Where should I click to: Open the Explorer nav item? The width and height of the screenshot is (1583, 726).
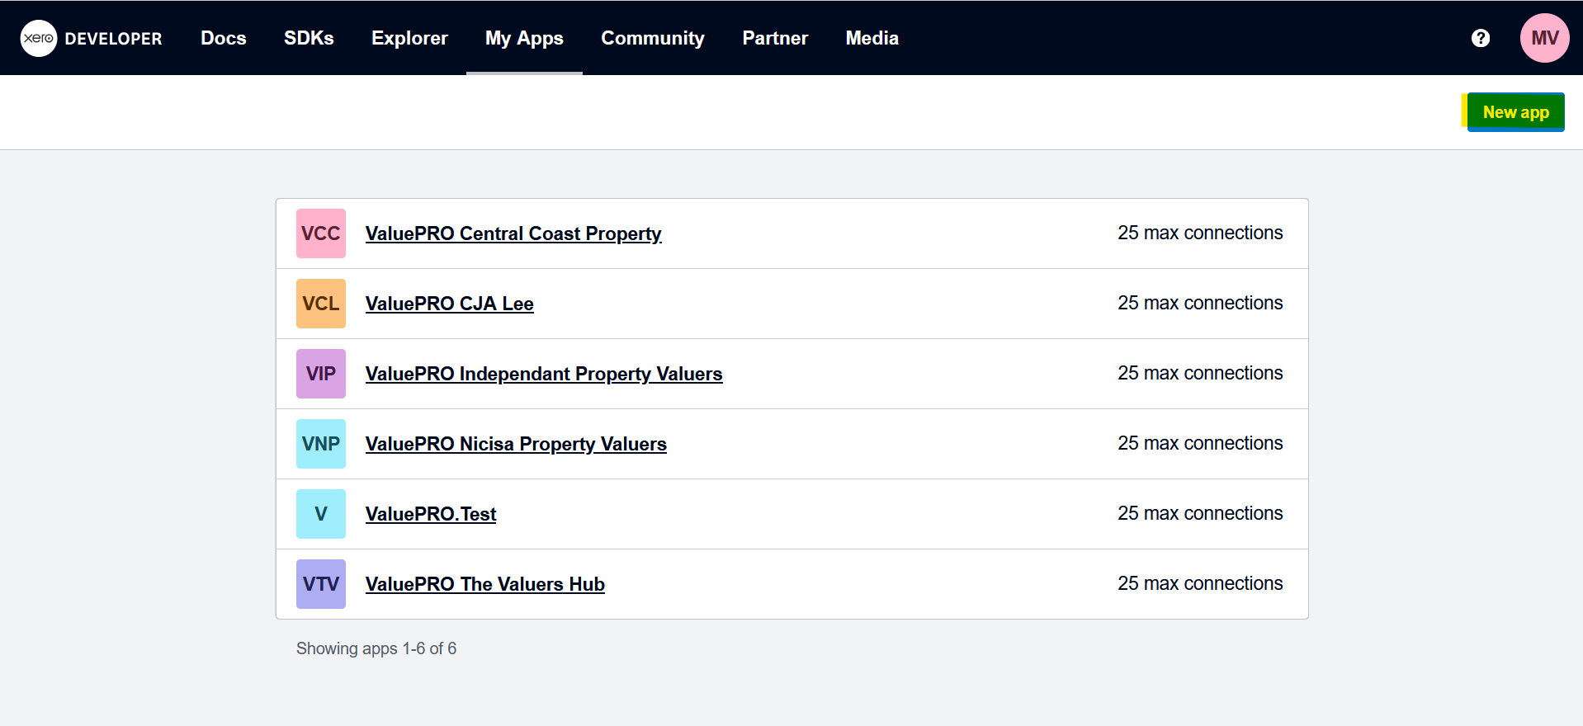click(x=409, y=38)
